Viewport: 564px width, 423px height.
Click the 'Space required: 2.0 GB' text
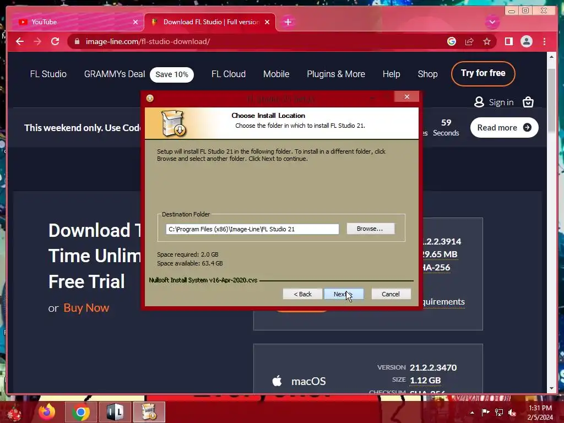click(187, 254)
